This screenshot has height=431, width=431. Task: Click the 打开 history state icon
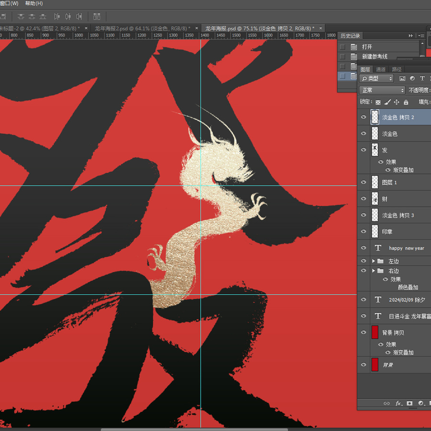click(354, 47)
